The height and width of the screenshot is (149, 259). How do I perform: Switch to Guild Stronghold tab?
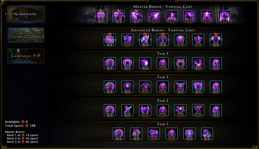[26, 35]
